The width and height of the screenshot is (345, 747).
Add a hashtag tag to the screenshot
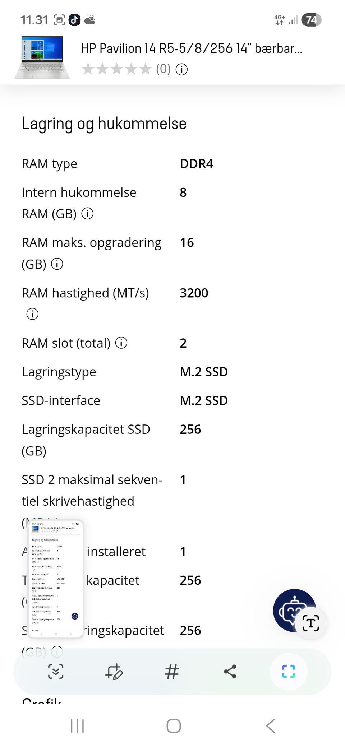coord(172,671)
